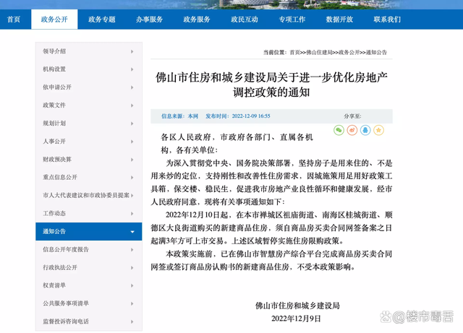Open 工作动态 sidebar item
The image size is (463, 333).
(88, 213)
